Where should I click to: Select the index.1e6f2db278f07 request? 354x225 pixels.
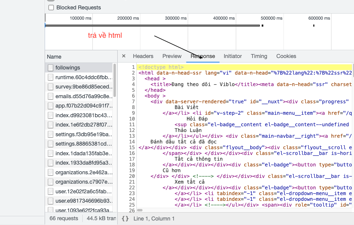pos(79,125)
